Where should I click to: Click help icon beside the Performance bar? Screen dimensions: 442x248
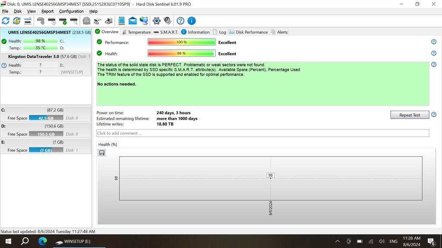(433, 42)
